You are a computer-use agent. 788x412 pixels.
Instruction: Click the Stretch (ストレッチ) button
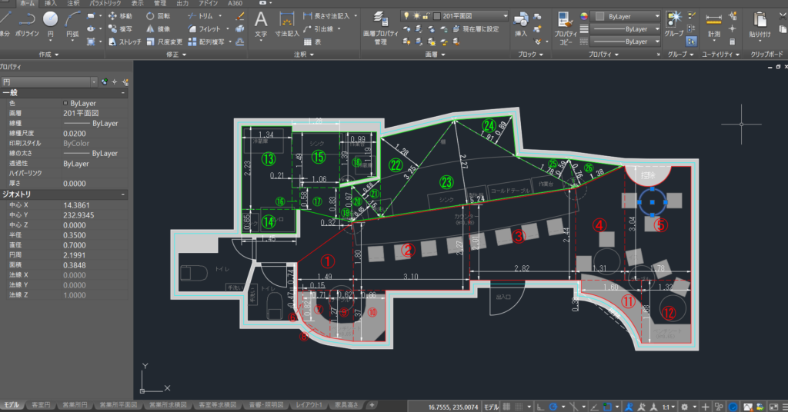point(123,42)
